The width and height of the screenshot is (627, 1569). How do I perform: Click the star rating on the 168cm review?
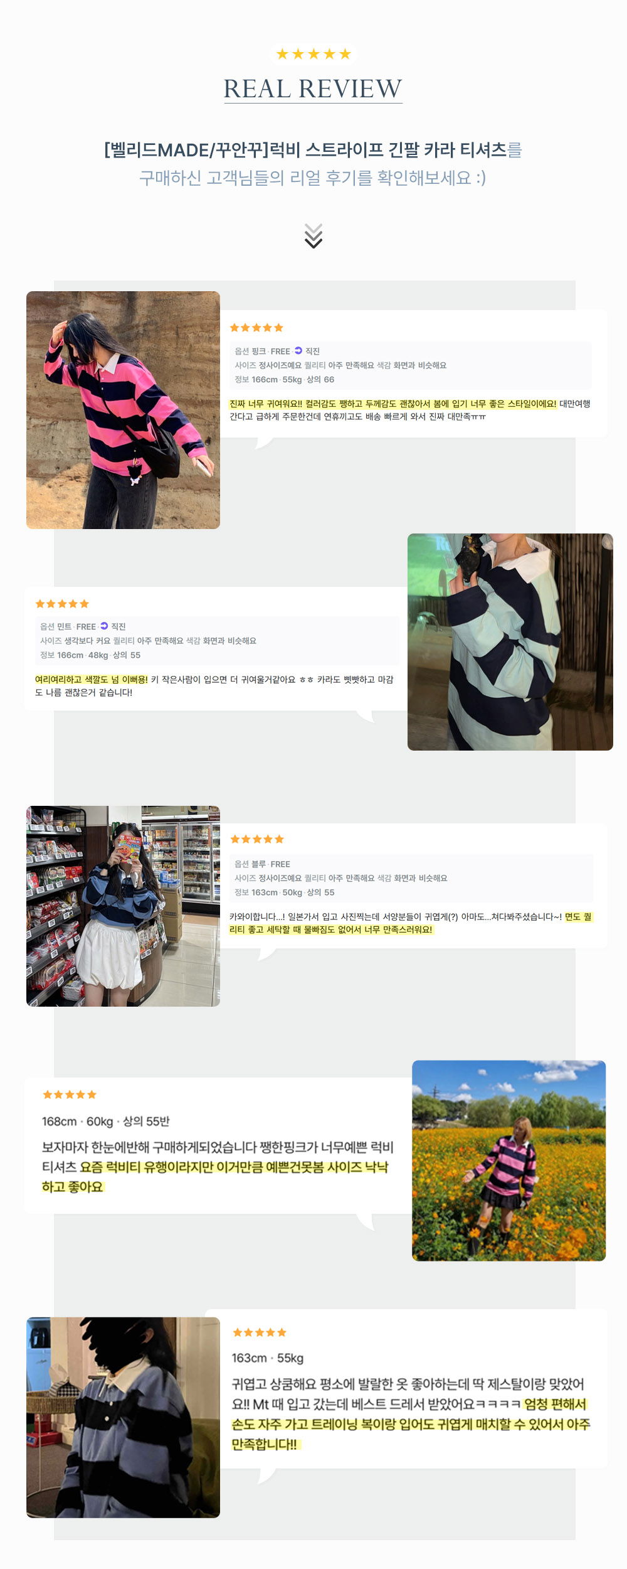[x=70, y=1095]
